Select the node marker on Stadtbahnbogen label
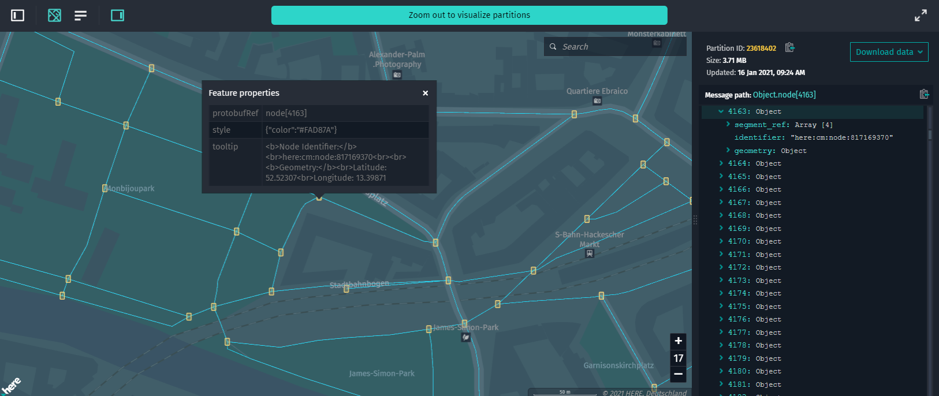The height and width of the screenshot is (396, 939). [346, 289]
